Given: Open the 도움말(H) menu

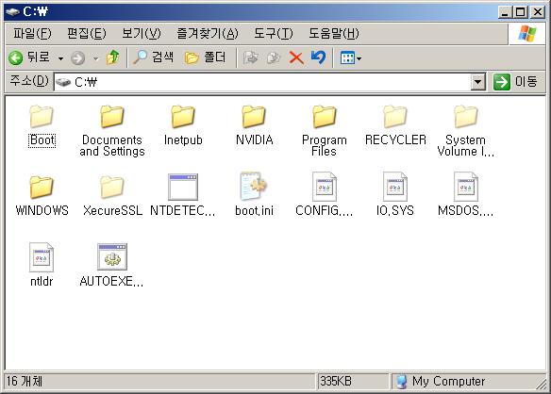Looking at the screenshot, I should click(x=334, y=34).
